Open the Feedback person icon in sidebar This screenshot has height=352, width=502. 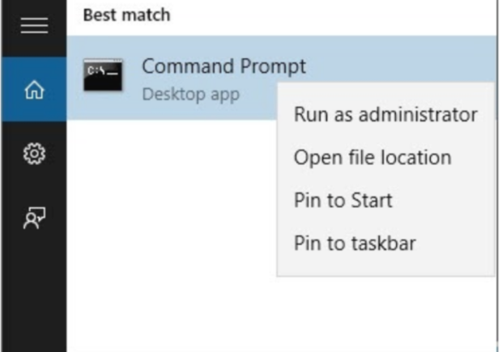(x=34, y=218)
